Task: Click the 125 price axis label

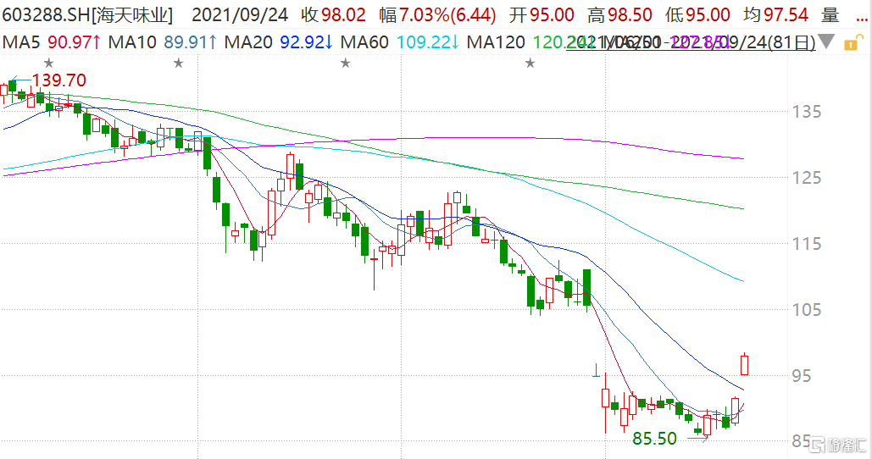Action: (807, 178)
